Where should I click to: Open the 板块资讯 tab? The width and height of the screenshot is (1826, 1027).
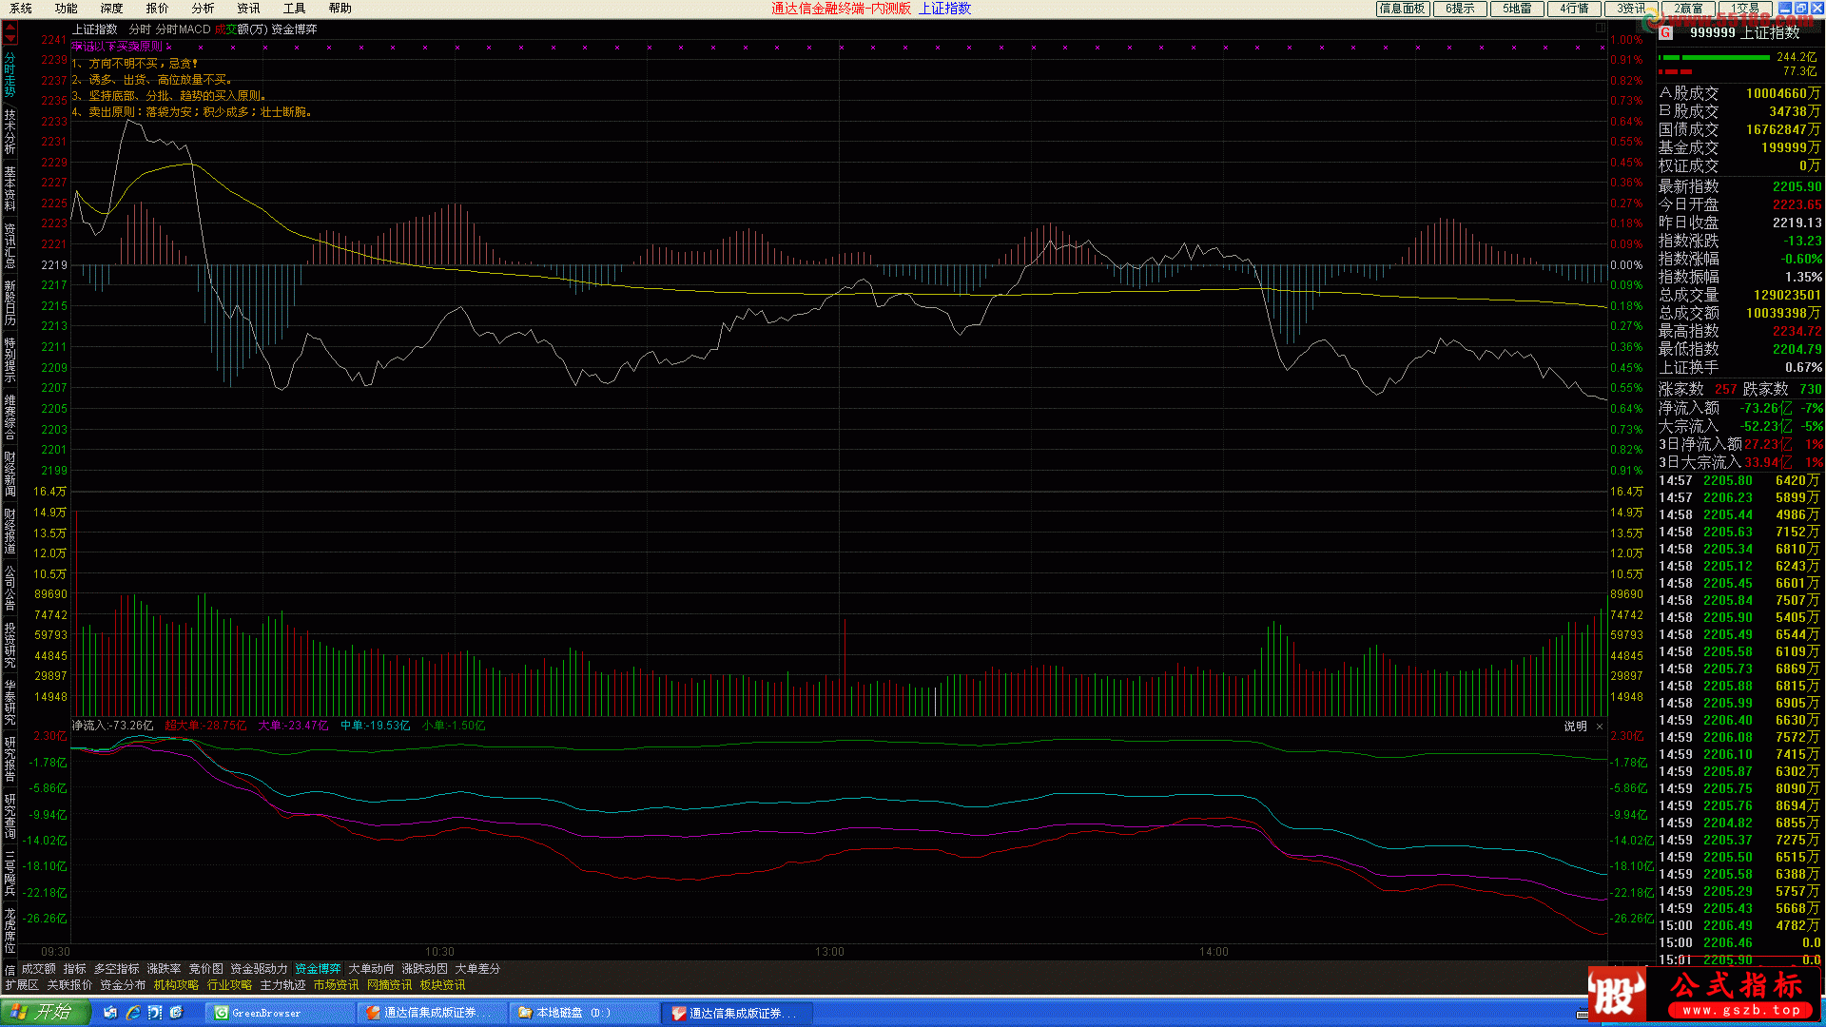[443, 985]
